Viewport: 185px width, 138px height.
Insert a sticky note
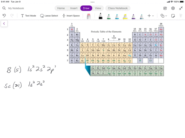point(173,16)
